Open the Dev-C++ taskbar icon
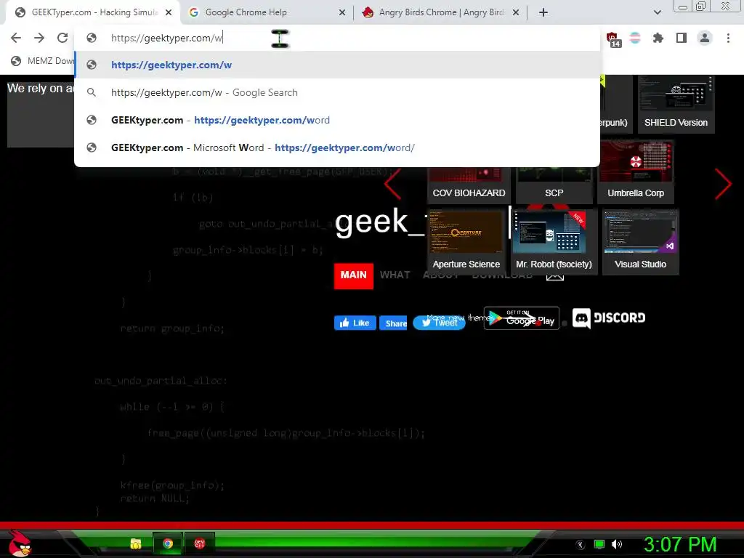Screen dimensions: 744x558 200,543
